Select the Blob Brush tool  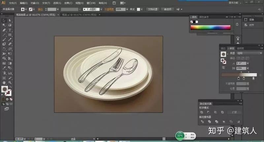[4, 44]
